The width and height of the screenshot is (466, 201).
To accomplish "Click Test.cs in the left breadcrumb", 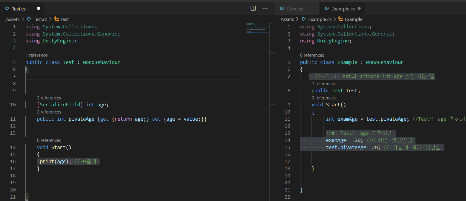I will tap(40, 19).
